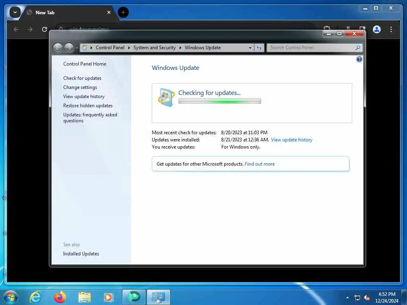Click browser forward arrow in Chrome window

(30, 29)
